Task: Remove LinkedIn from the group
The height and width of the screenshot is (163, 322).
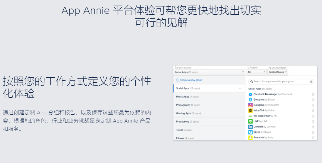Action: (313, 127)
